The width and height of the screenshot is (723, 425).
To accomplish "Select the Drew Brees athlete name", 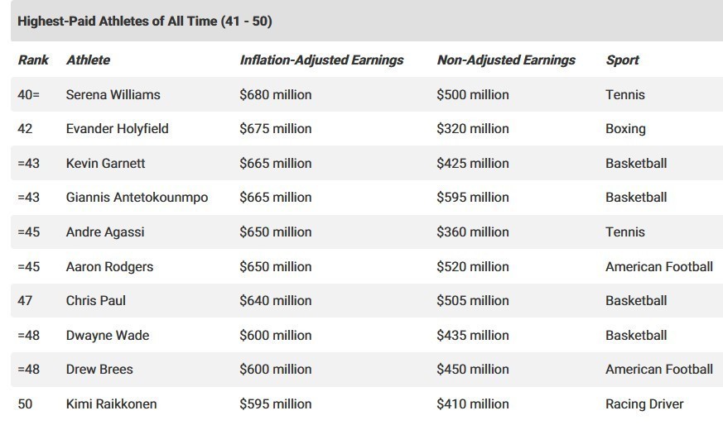I will point(99,370).
